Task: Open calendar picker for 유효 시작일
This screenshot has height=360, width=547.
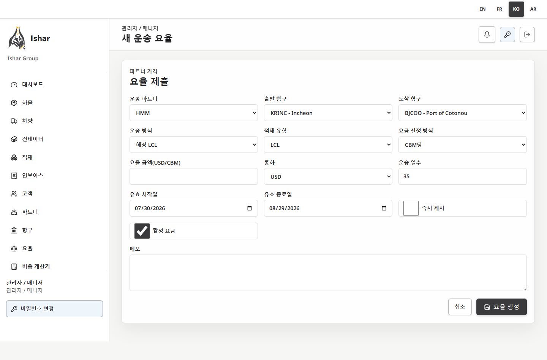Action: pos(250,208)
